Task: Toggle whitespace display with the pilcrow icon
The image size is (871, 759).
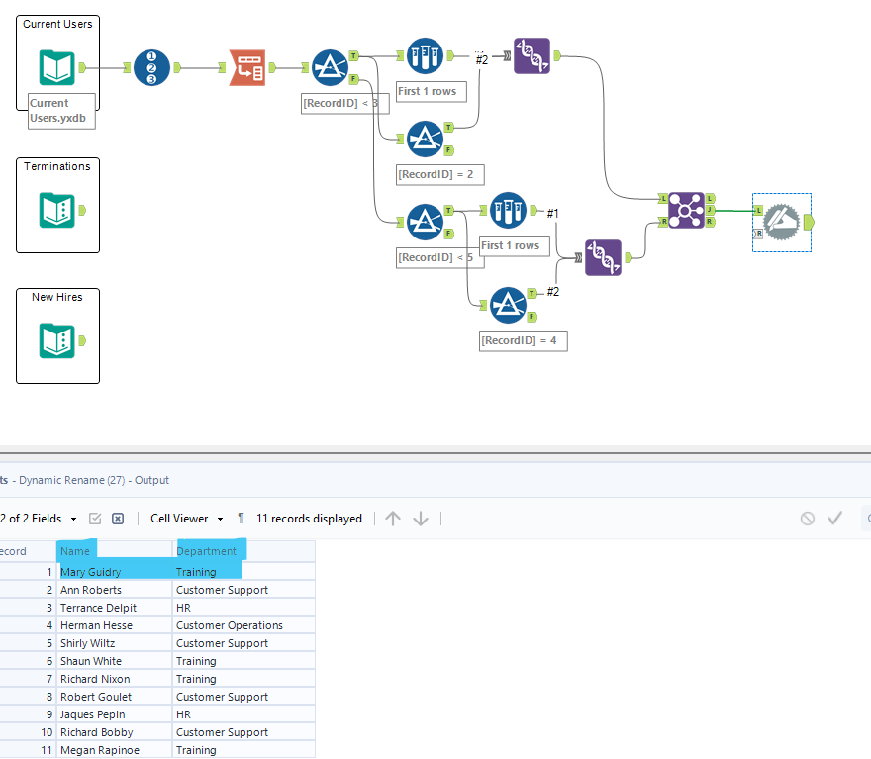Action: [x=239, y=518]
